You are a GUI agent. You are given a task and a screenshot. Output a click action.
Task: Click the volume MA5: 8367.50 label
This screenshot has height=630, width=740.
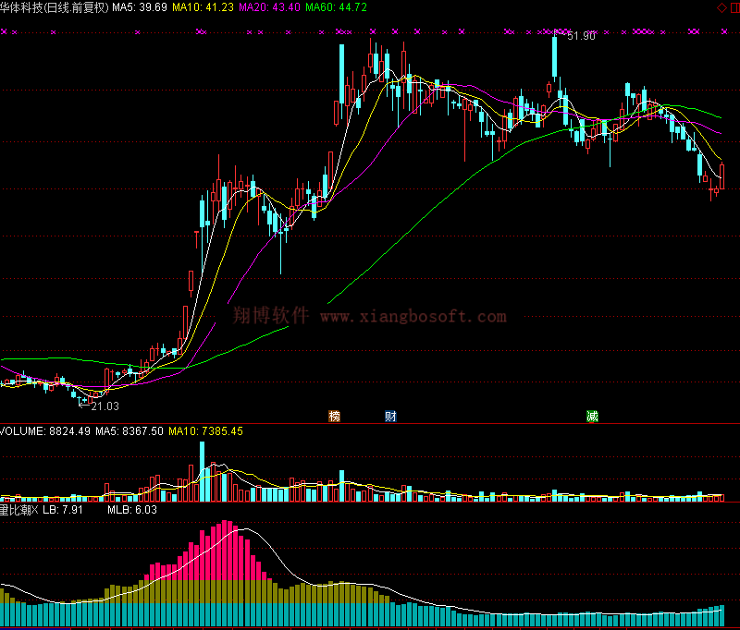coord(129,431)
